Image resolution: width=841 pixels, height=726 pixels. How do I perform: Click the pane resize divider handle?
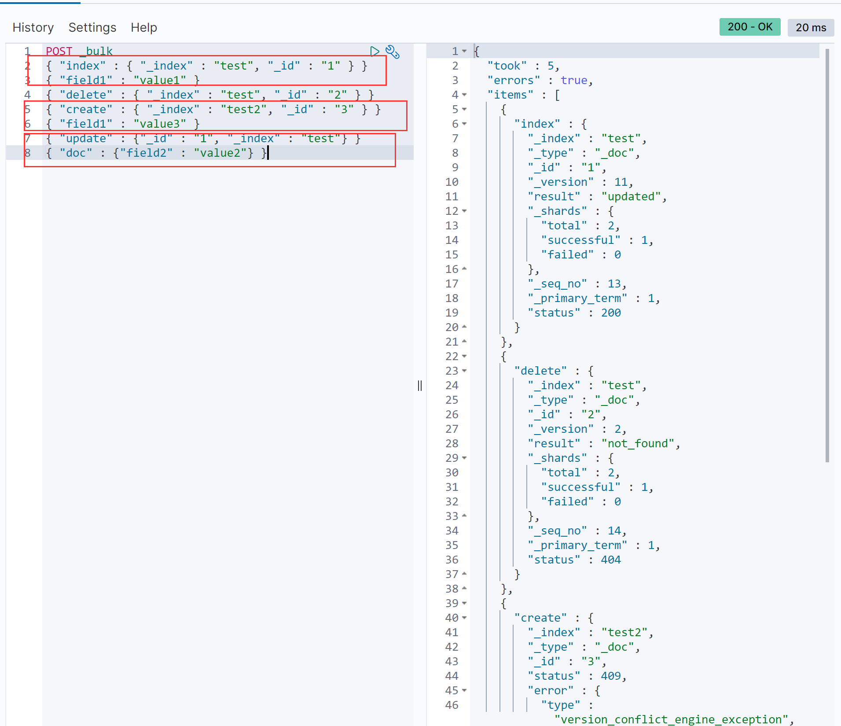(420, 386)
